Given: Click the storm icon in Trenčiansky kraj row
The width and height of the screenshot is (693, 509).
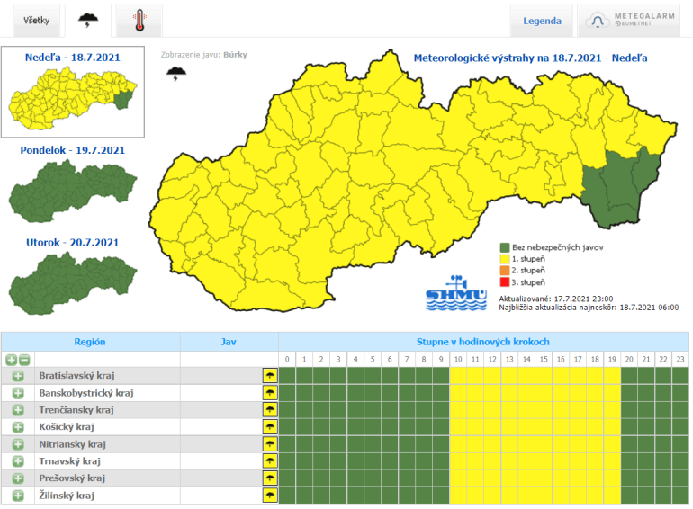Looking at the screenshot, I should [x=270, y=410].
